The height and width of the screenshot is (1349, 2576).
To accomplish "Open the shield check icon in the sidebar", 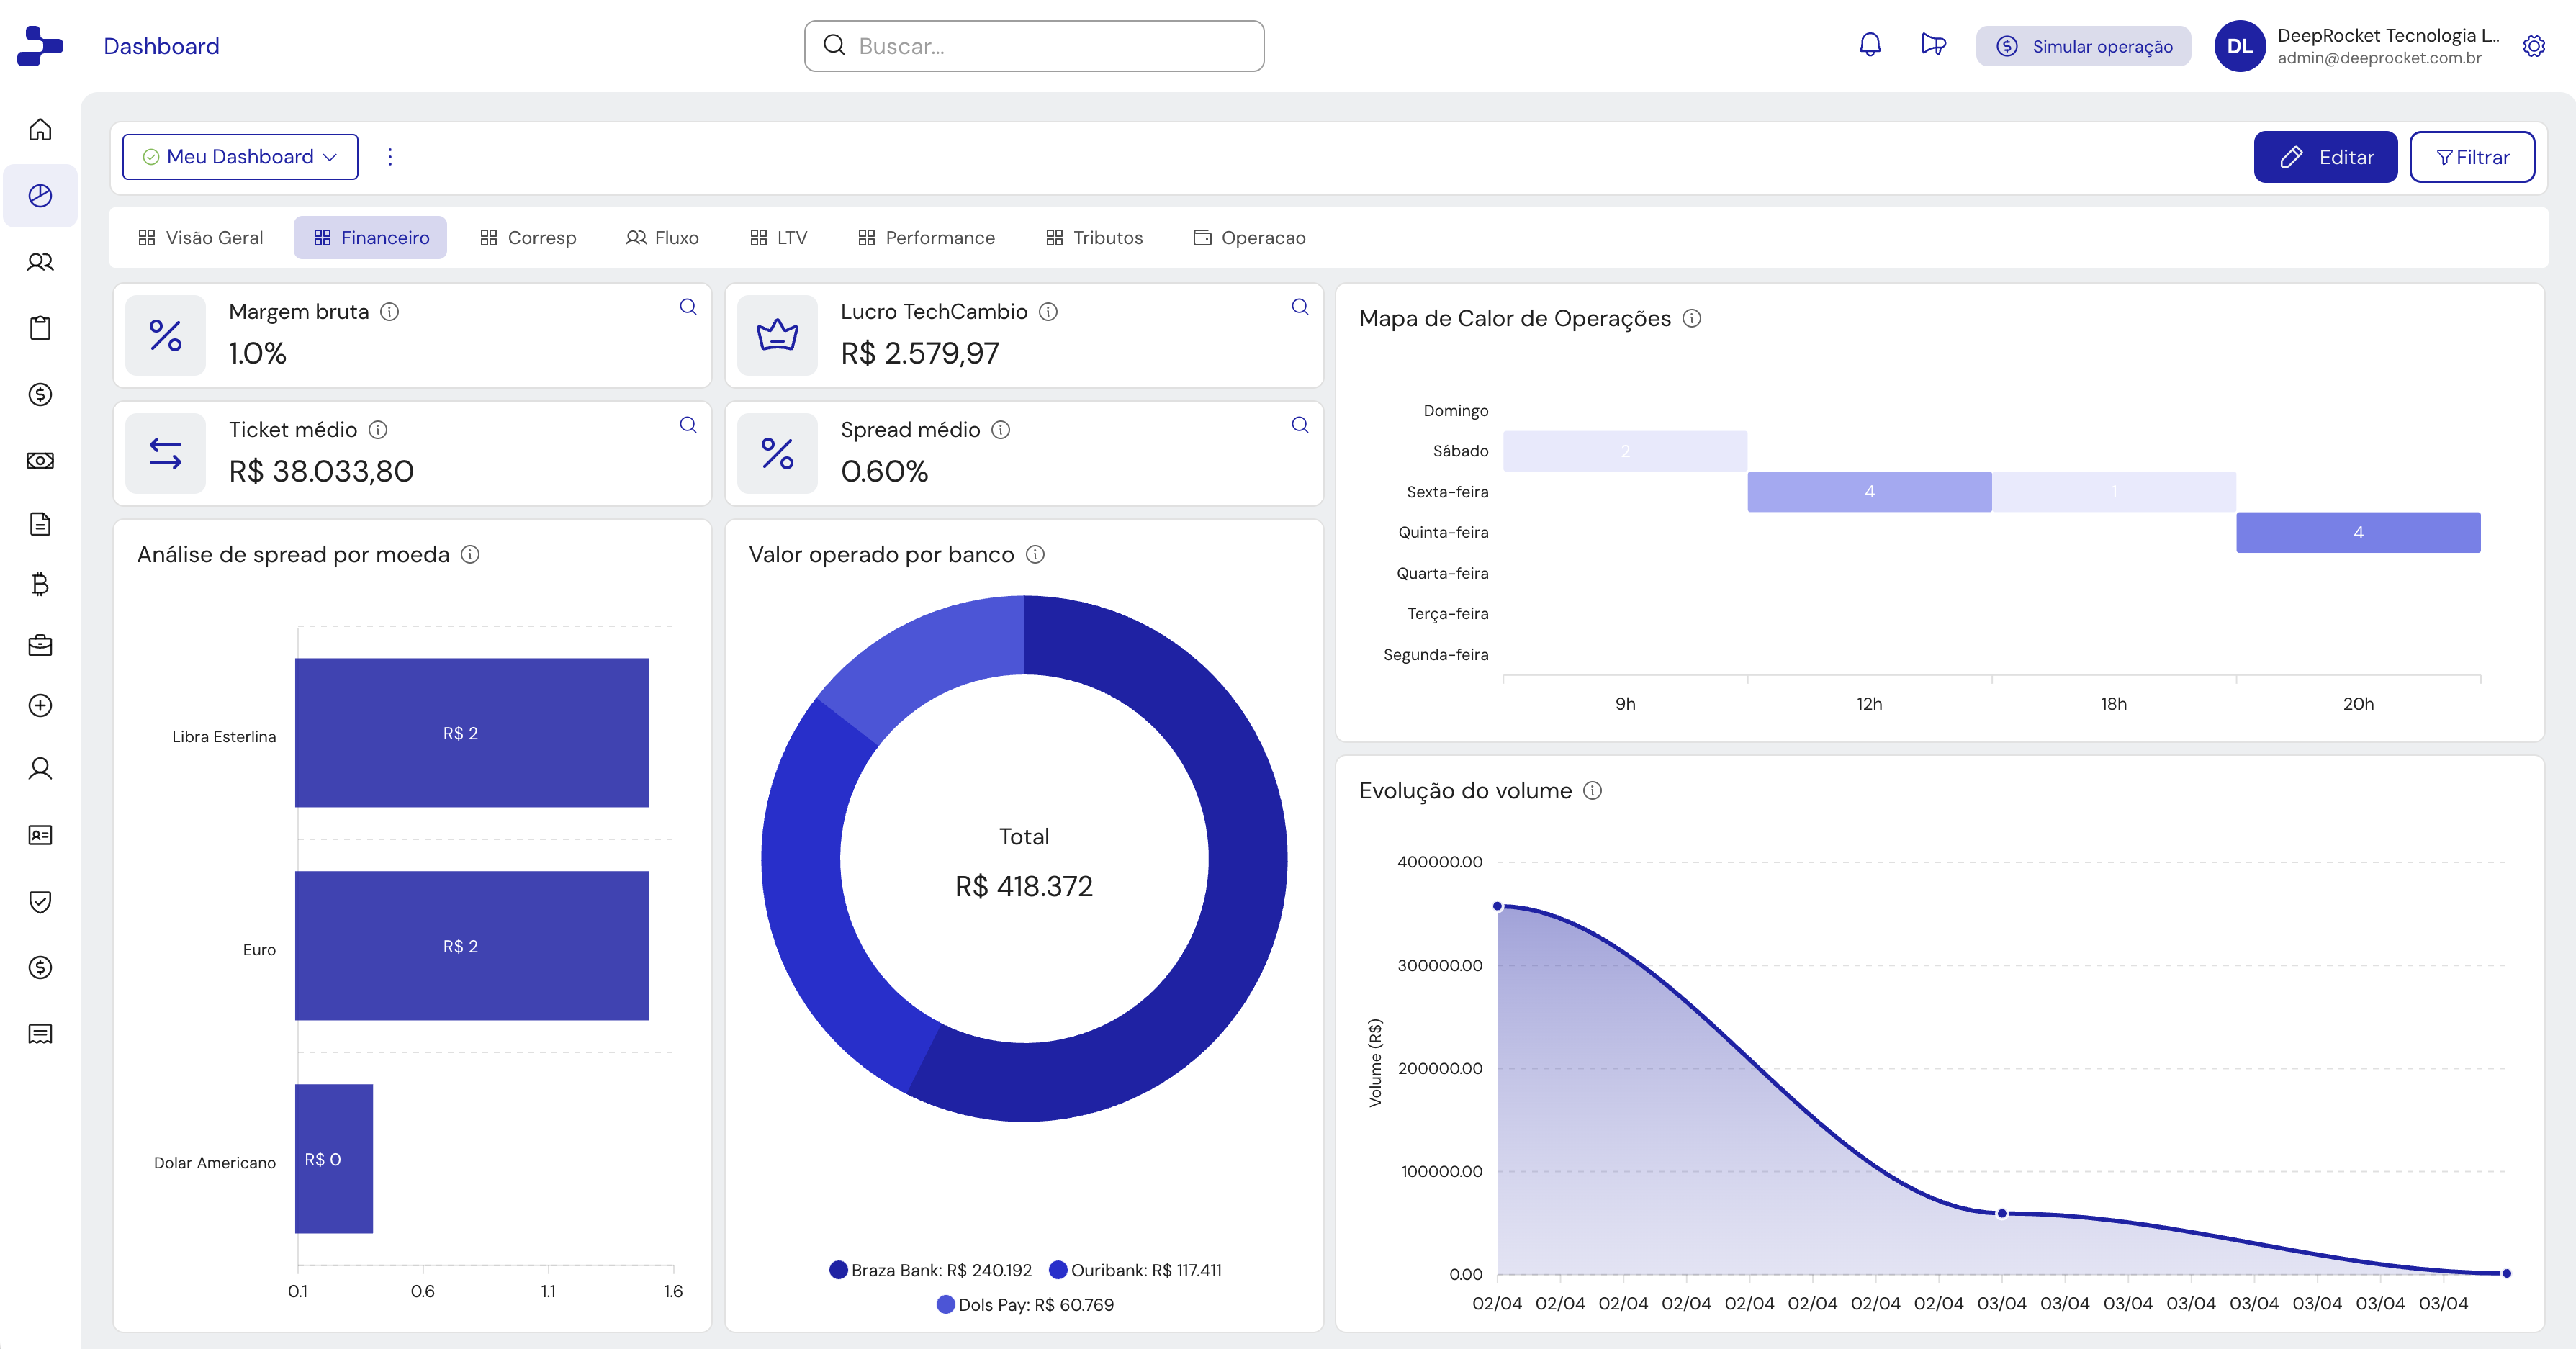I will (x=40, y=902).
